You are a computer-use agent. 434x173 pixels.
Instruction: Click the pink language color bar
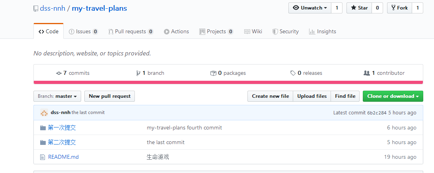click(x=228, y=82)
